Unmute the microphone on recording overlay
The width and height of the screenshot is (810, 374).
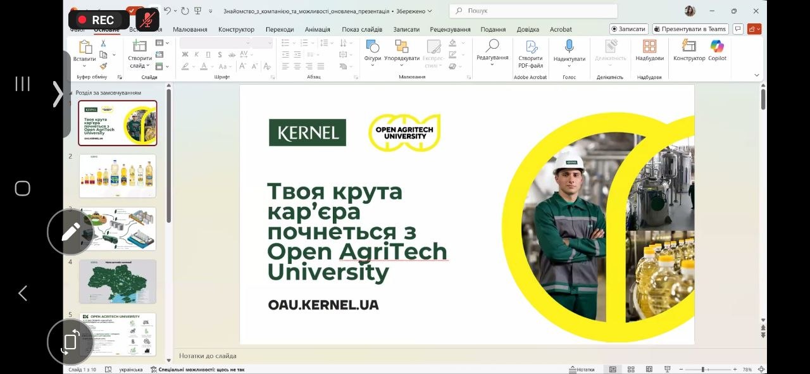147,20
